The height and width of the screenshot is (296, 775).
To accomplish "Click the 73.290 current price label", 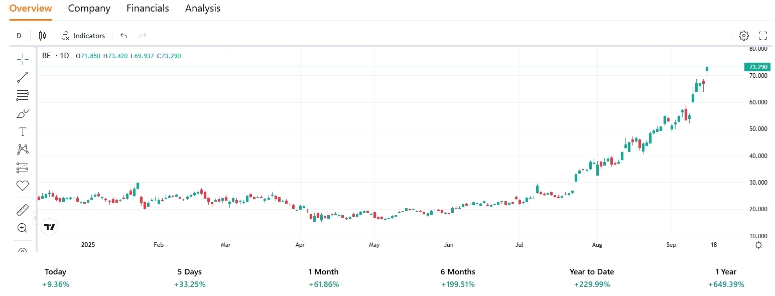I will point(757,67).
